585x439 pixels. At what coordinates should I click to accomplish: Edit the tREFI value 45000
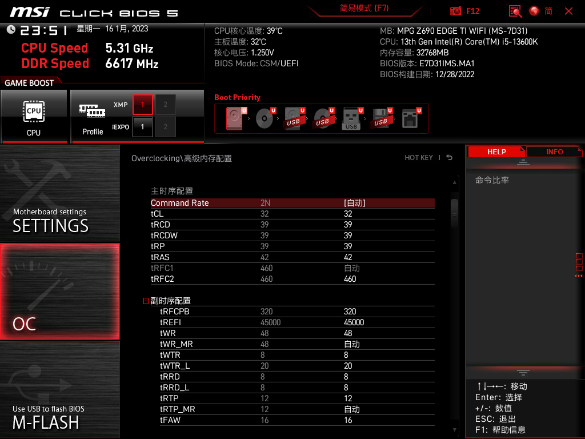[354, 322]
